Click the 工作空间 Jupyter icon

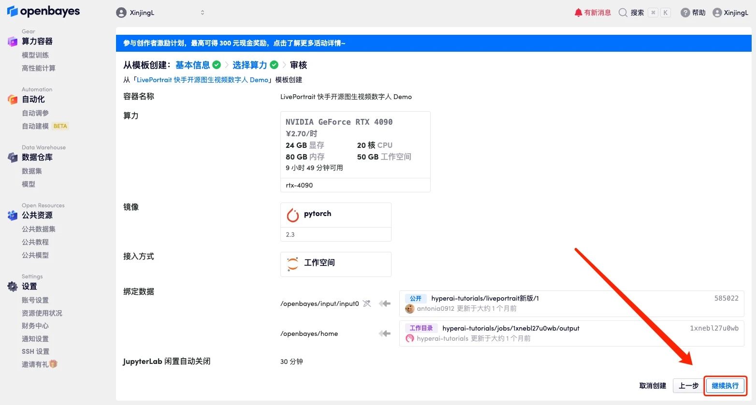(x=293, y=264)
